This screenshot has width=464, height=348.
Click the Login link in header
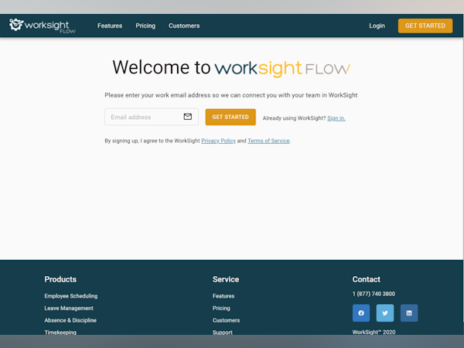click(x=377, y=26)
